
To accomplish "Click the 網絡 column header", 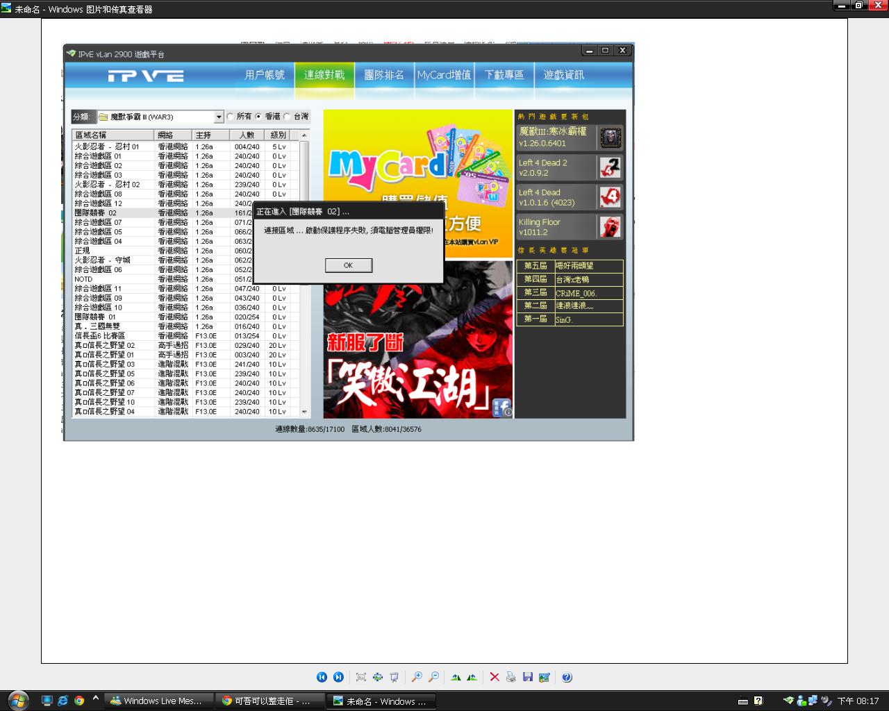I will [174, 135].
